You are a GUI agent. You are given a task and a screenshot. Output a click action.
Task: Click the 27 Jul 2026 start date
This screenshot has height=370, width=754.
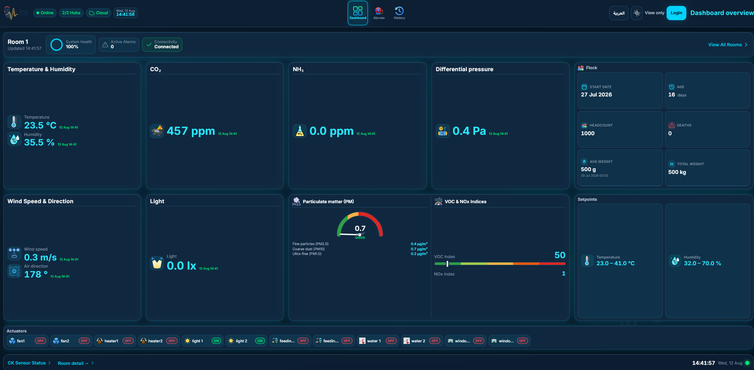[x=596, y=94]
